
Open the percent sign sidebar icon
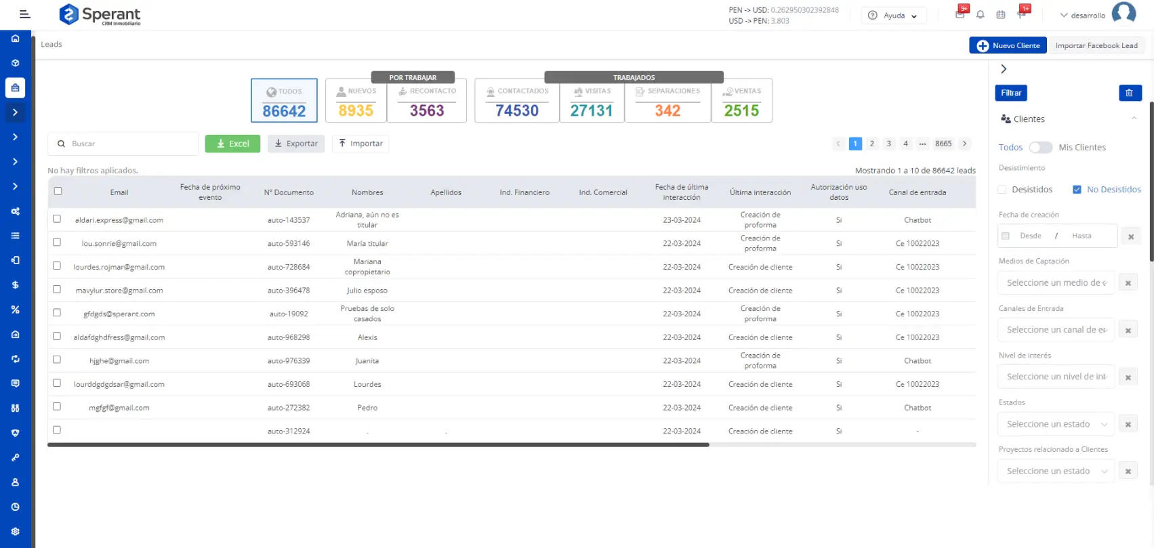click(x=15, y=310)
